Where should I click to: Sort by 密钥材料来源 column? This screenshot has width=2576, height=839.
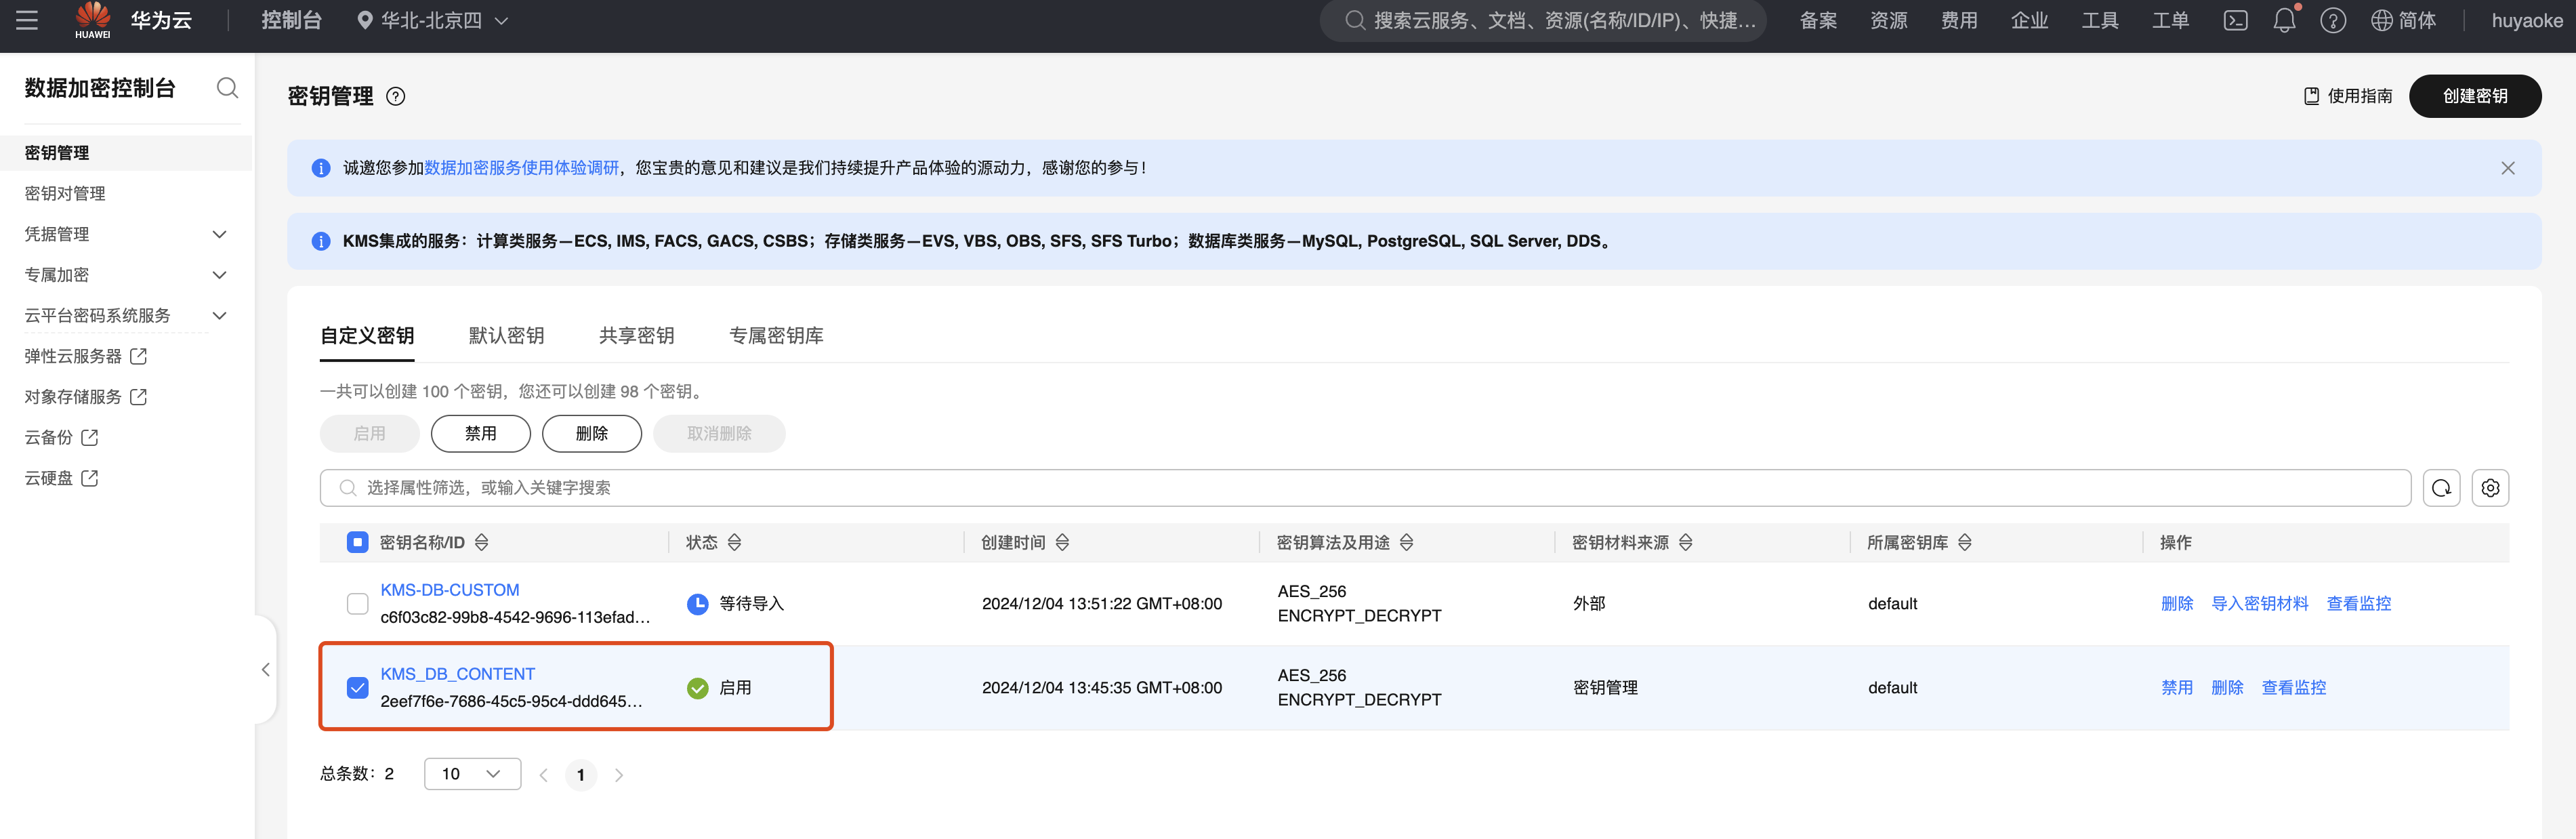pos(1686,542)
